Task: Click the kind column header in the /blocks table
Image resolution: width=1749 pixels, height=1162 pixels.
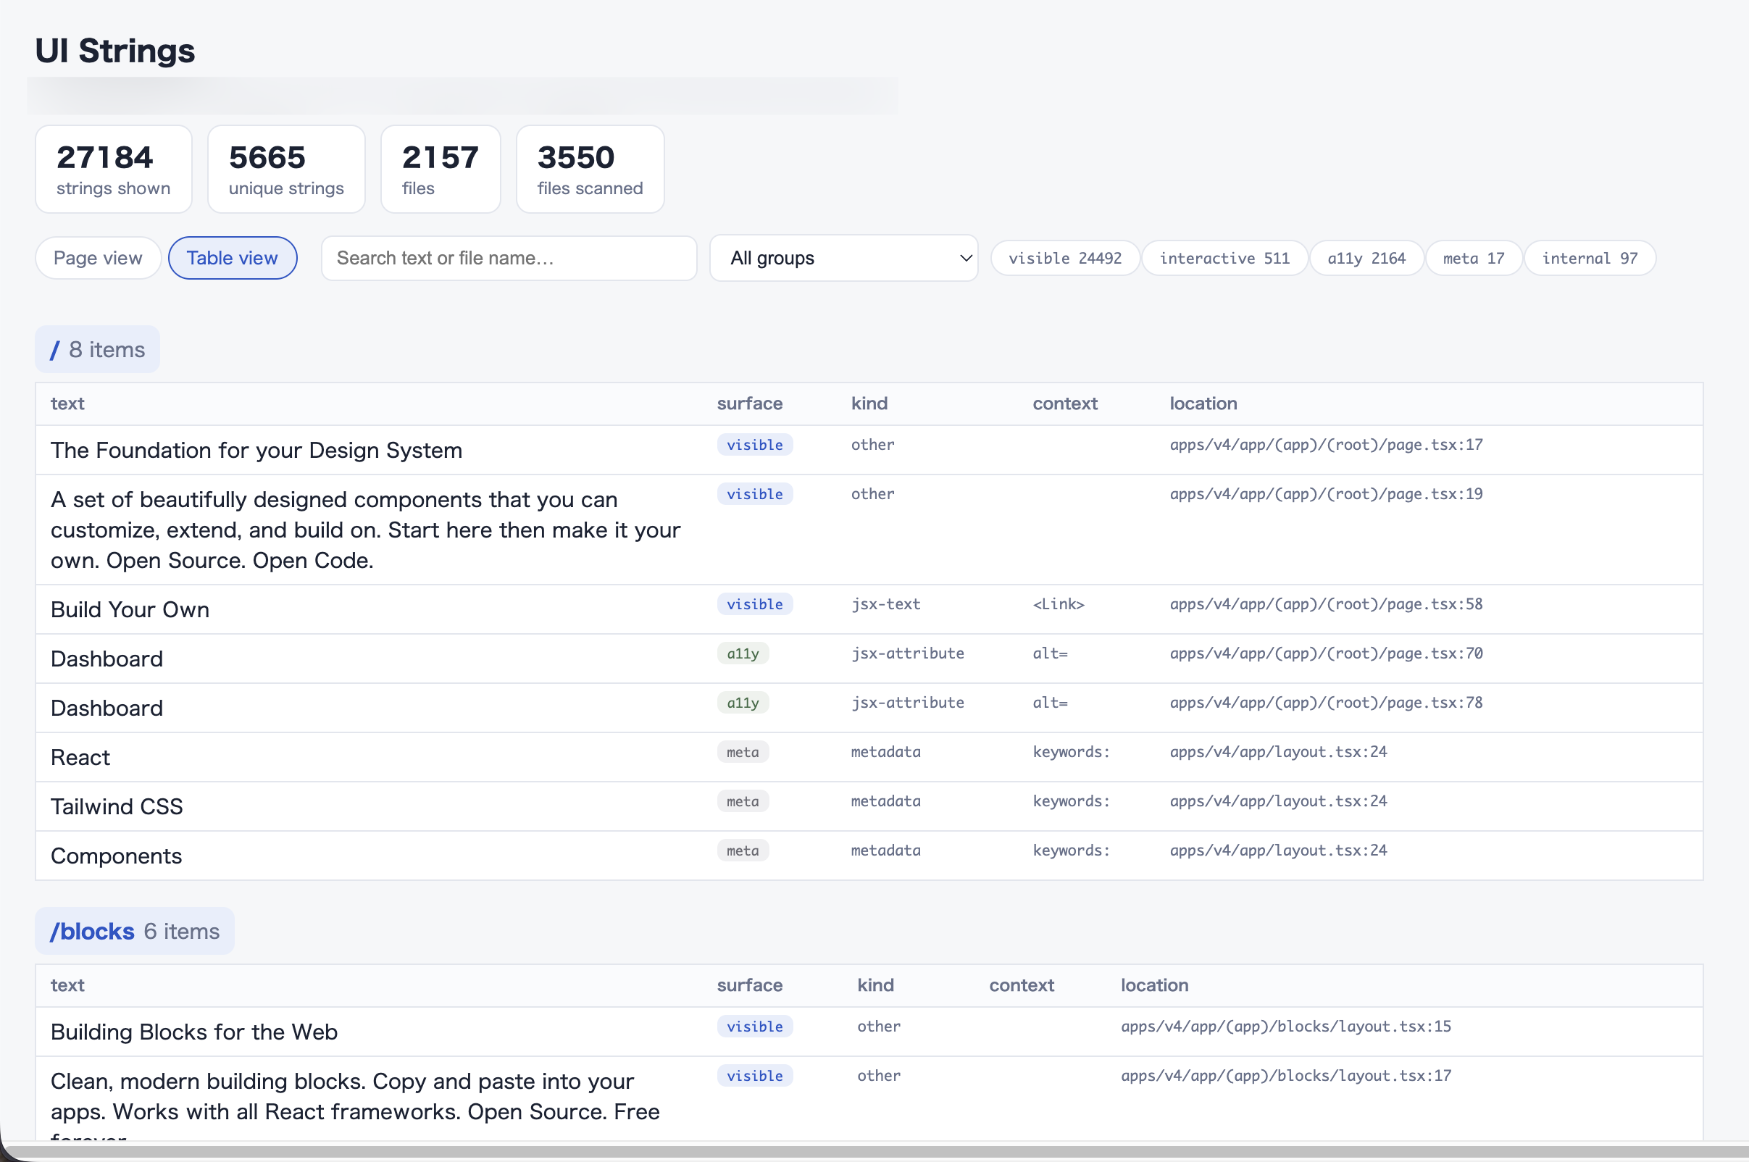Action: coord(875,985)
